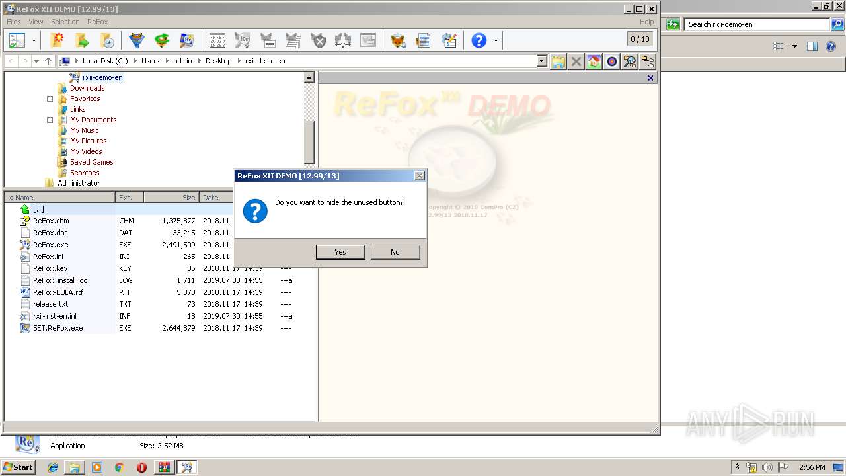Launch Internet Explorer from taskbar

pyautogui.click(x=53, y=467)
